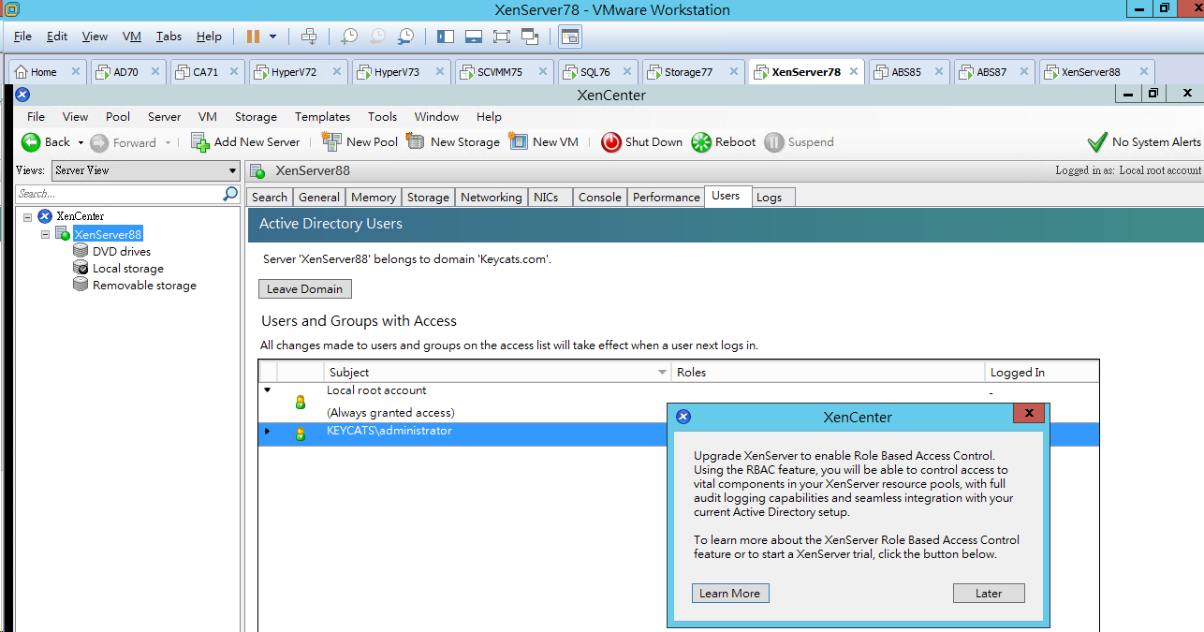
Task: Switch to the Console tab
Action: 599,197
